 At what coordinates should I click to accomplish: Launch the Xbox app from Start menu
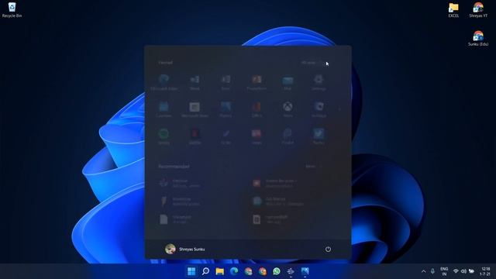[288, 109]
